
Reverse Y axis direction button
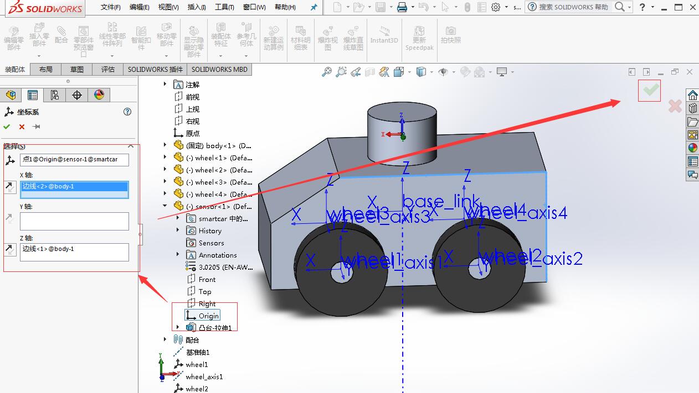coord(11,218)
